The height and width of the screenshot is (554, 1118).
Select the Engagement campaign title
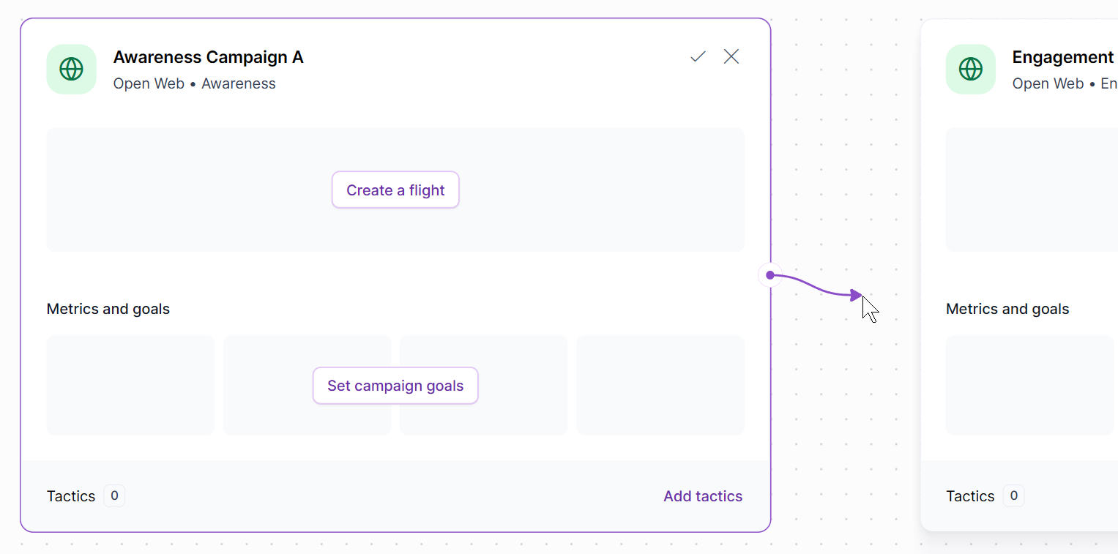[x=1063, y=57]
